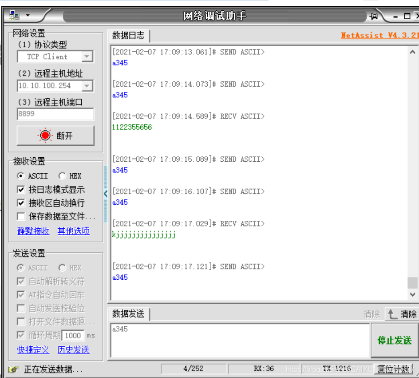419x378 pixels.
Task: Maximize the NetAssist window
Action: 407,16
